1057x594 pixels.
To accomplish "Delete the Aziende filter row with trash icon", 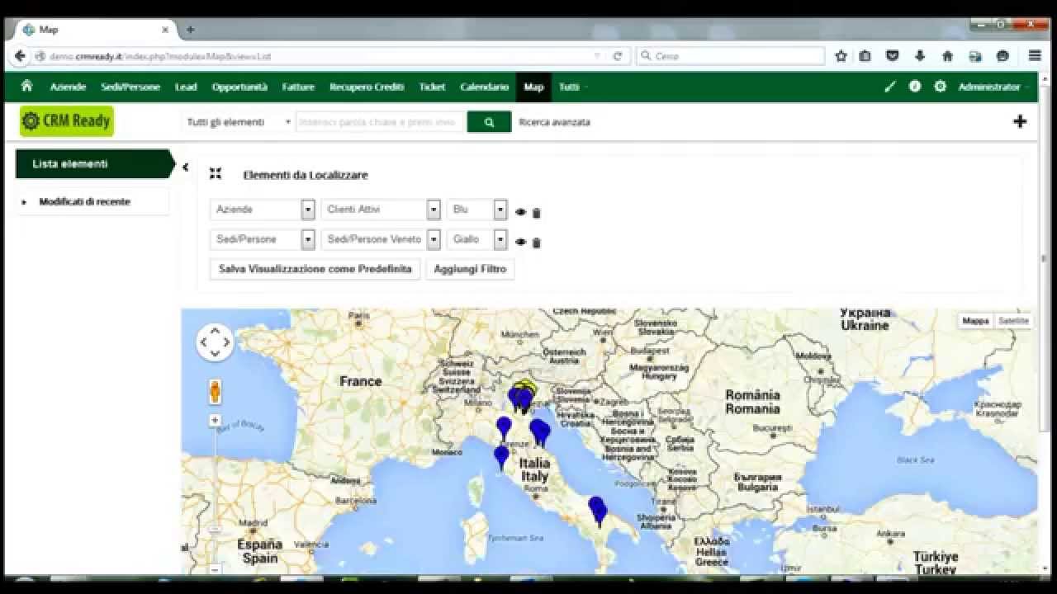I will pyautogui.click(x=536, y=213).
